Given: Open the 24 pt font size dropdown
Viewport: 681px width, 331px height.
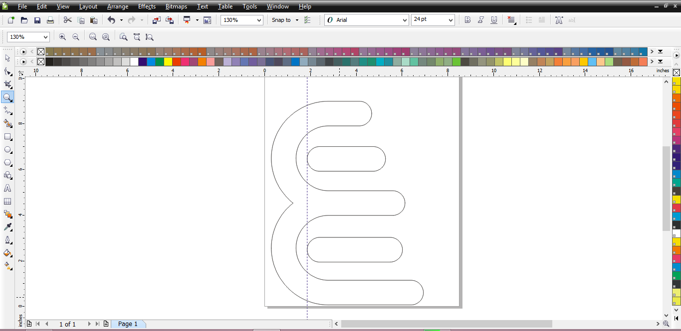Looking at the screenshot, I should (451, 20).
